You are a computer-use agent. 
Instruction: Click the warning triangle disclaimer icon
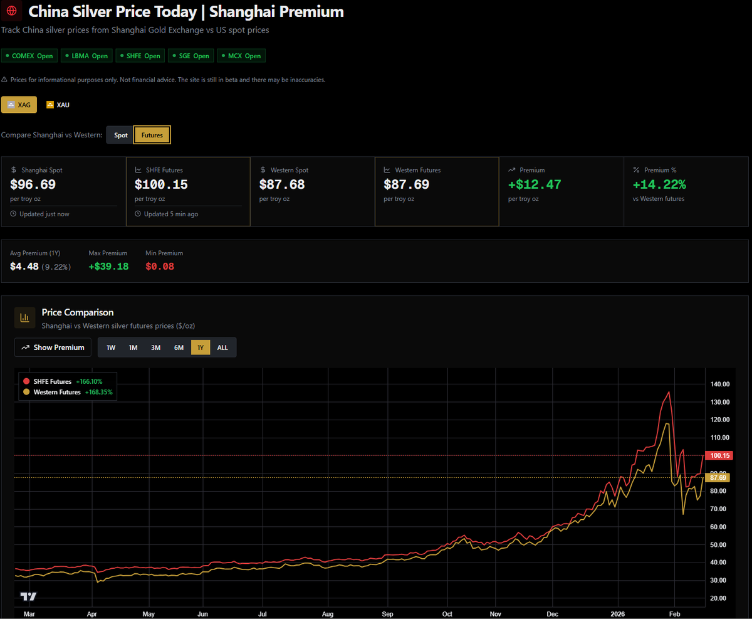click(4, 80)
